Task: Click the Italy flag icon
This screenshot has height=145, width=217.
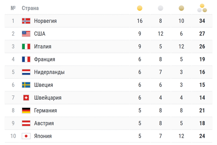Action: pos(26,46)
